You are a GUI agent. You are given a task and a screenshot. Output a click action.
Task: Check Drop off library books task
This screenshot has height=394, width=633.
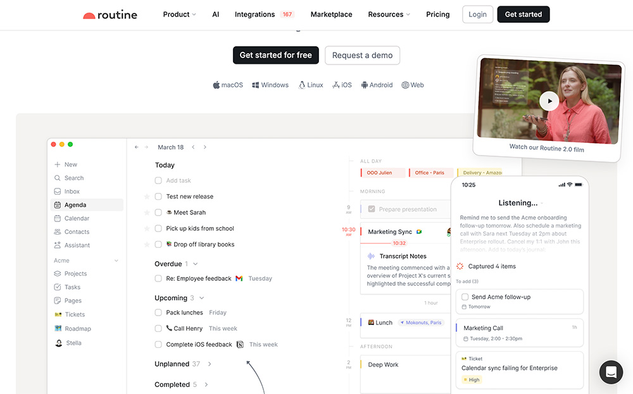pyautogui.click(x=158, y=244)
